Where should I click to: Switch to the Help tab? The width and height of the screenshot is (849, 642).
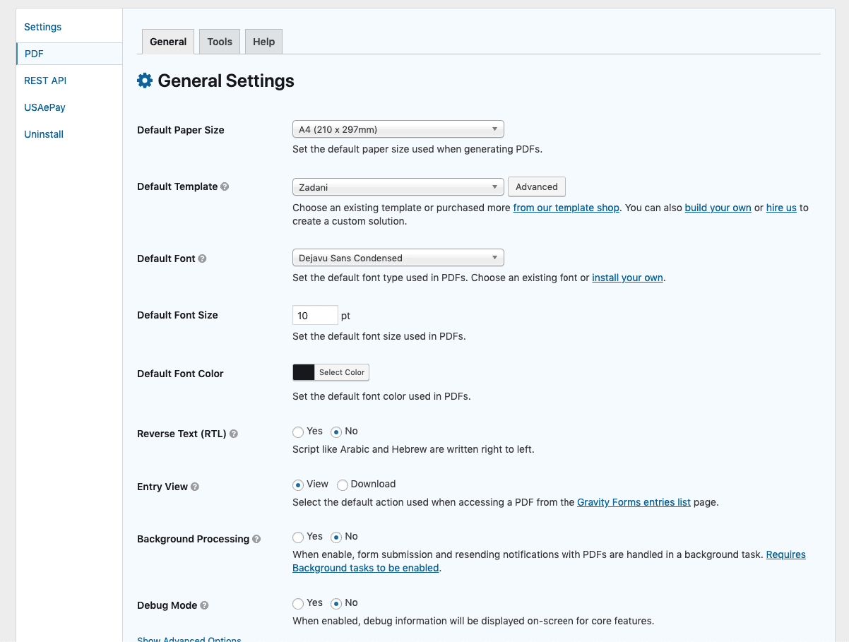(x=264, y=42)
